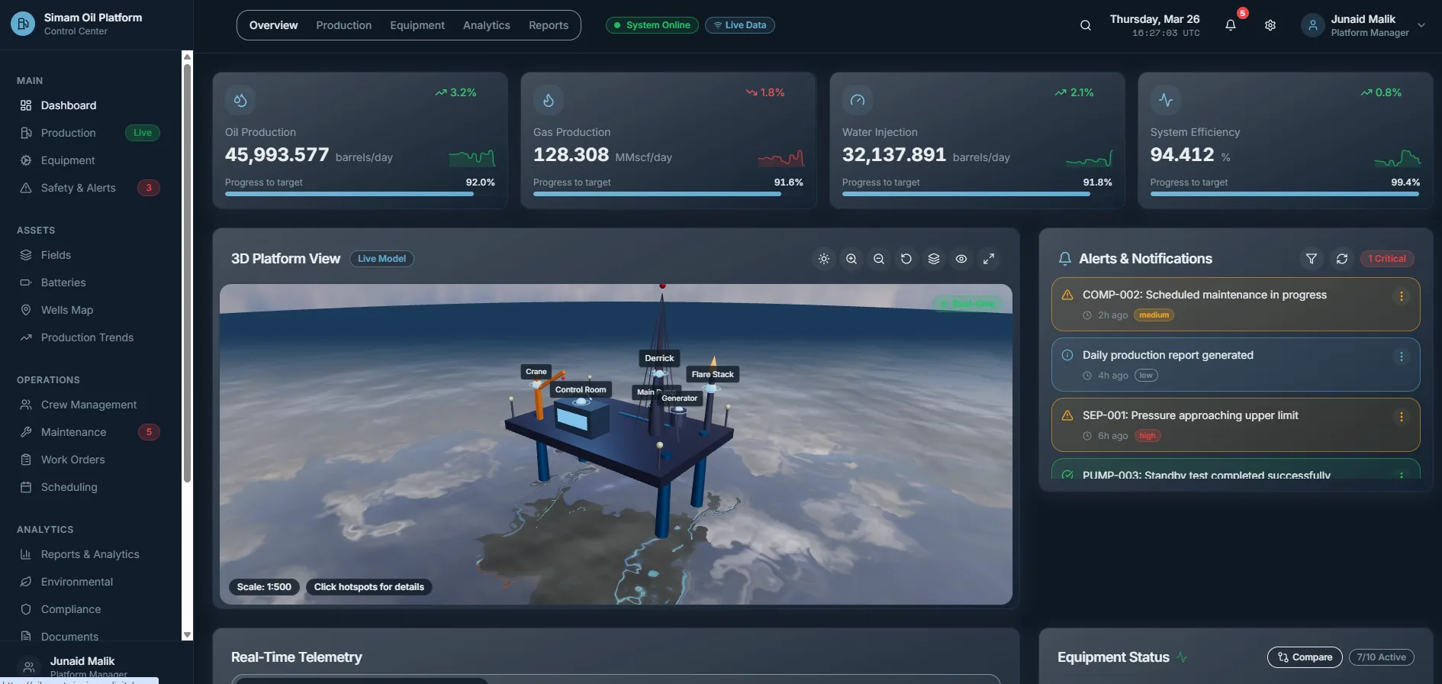Open Wells Map in sidebar
This screenshot has width=1442, height=684.
tap(92, 310)
